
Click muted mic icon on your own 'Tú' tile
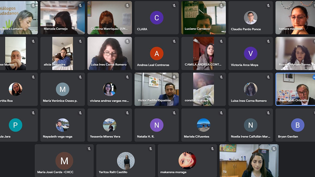[274, 149]
